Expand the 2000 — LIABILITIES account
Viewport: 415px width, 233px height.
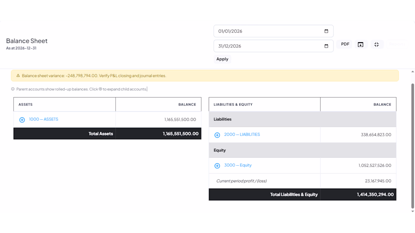[x=217, y=135]
